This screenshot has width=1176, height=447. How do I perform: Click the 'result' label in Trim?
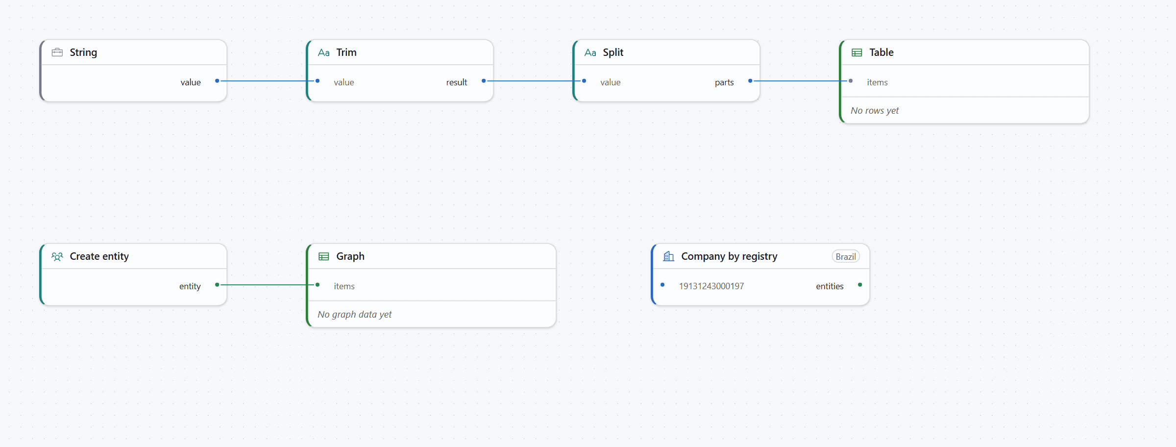[457, 82]
